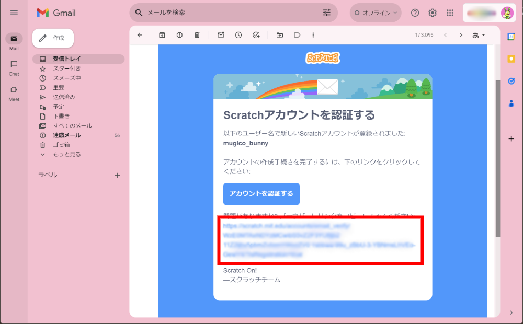Open the settings gear icon

pyautogui.click(x=433, y=13)
